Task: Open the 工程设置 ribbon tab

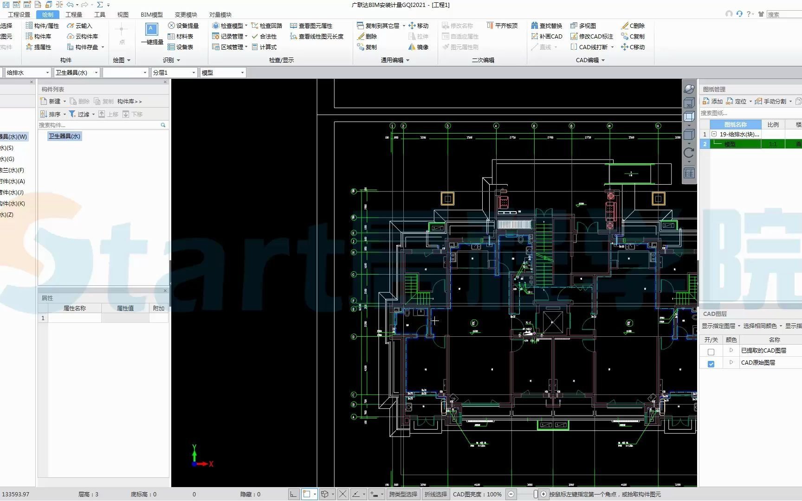Action: [x=19, y=15]
